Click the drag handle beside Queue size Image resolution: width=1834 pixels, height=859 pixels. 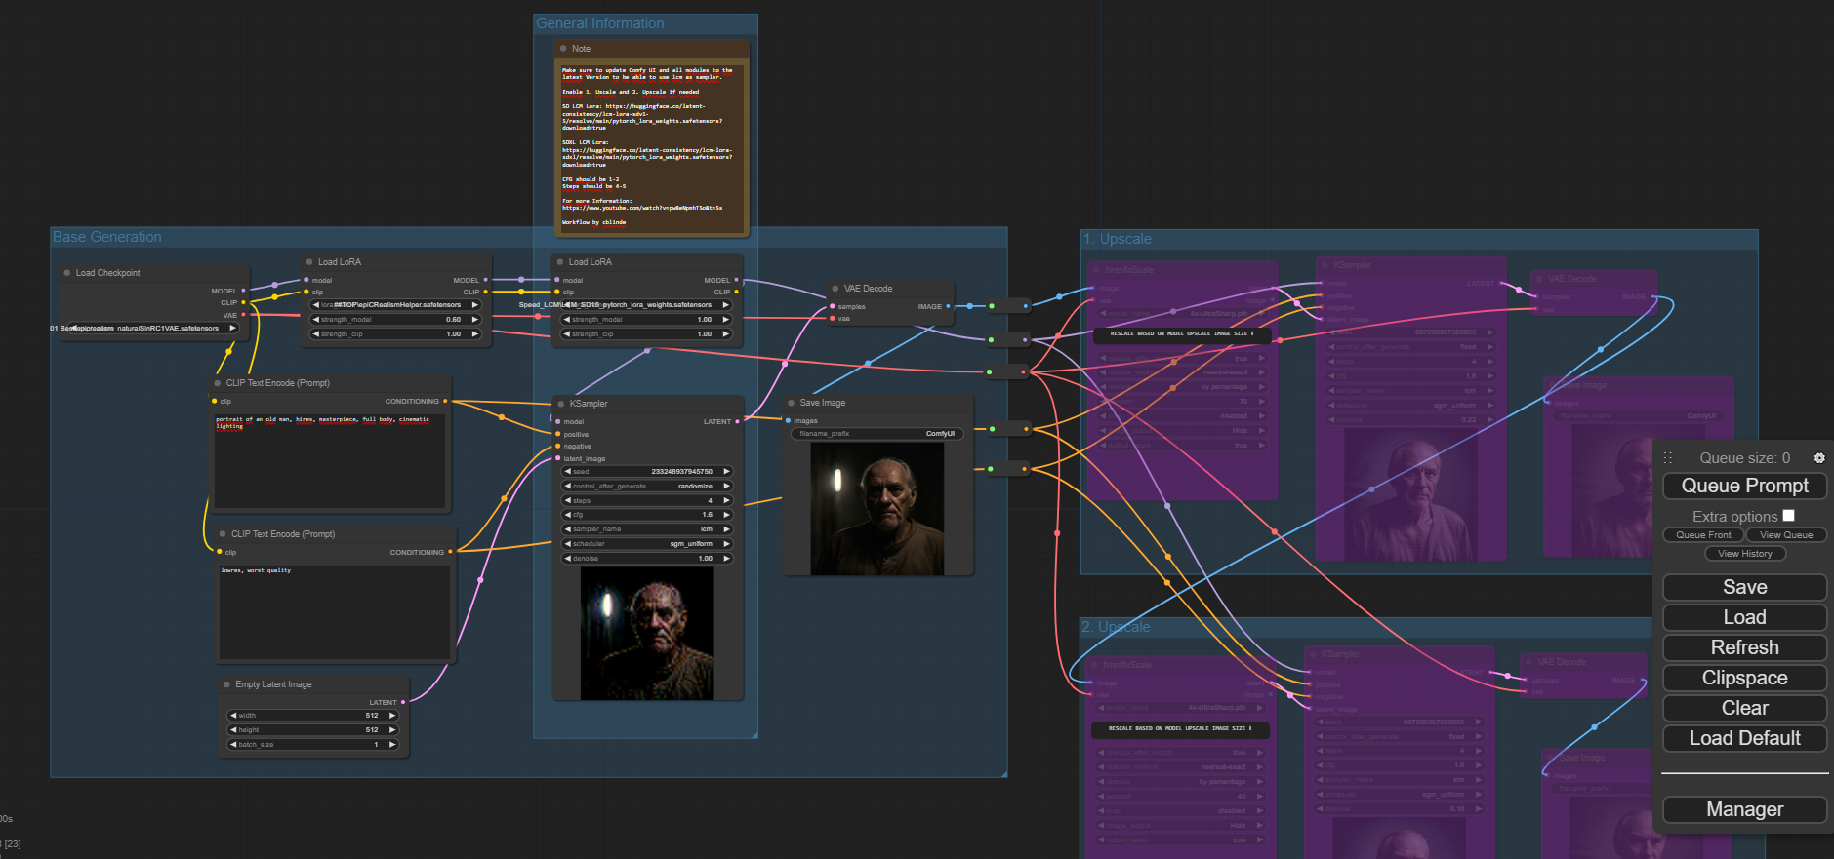point(1668,458)
